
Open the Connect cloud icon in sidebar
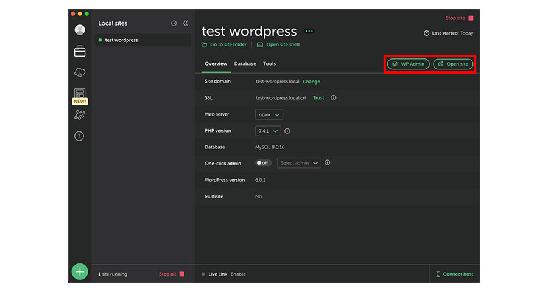coord(80,72)
